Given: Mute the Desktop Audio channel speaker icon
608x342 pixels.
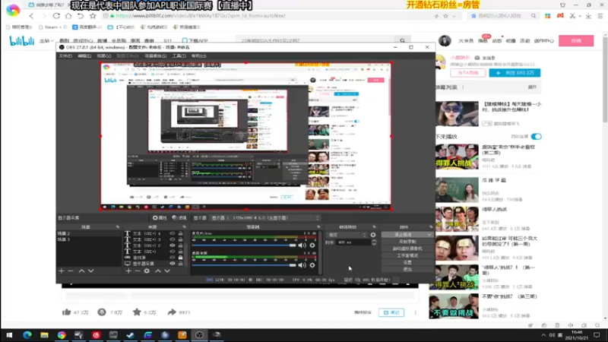Looking at the screenshot, I should [302, 265].
